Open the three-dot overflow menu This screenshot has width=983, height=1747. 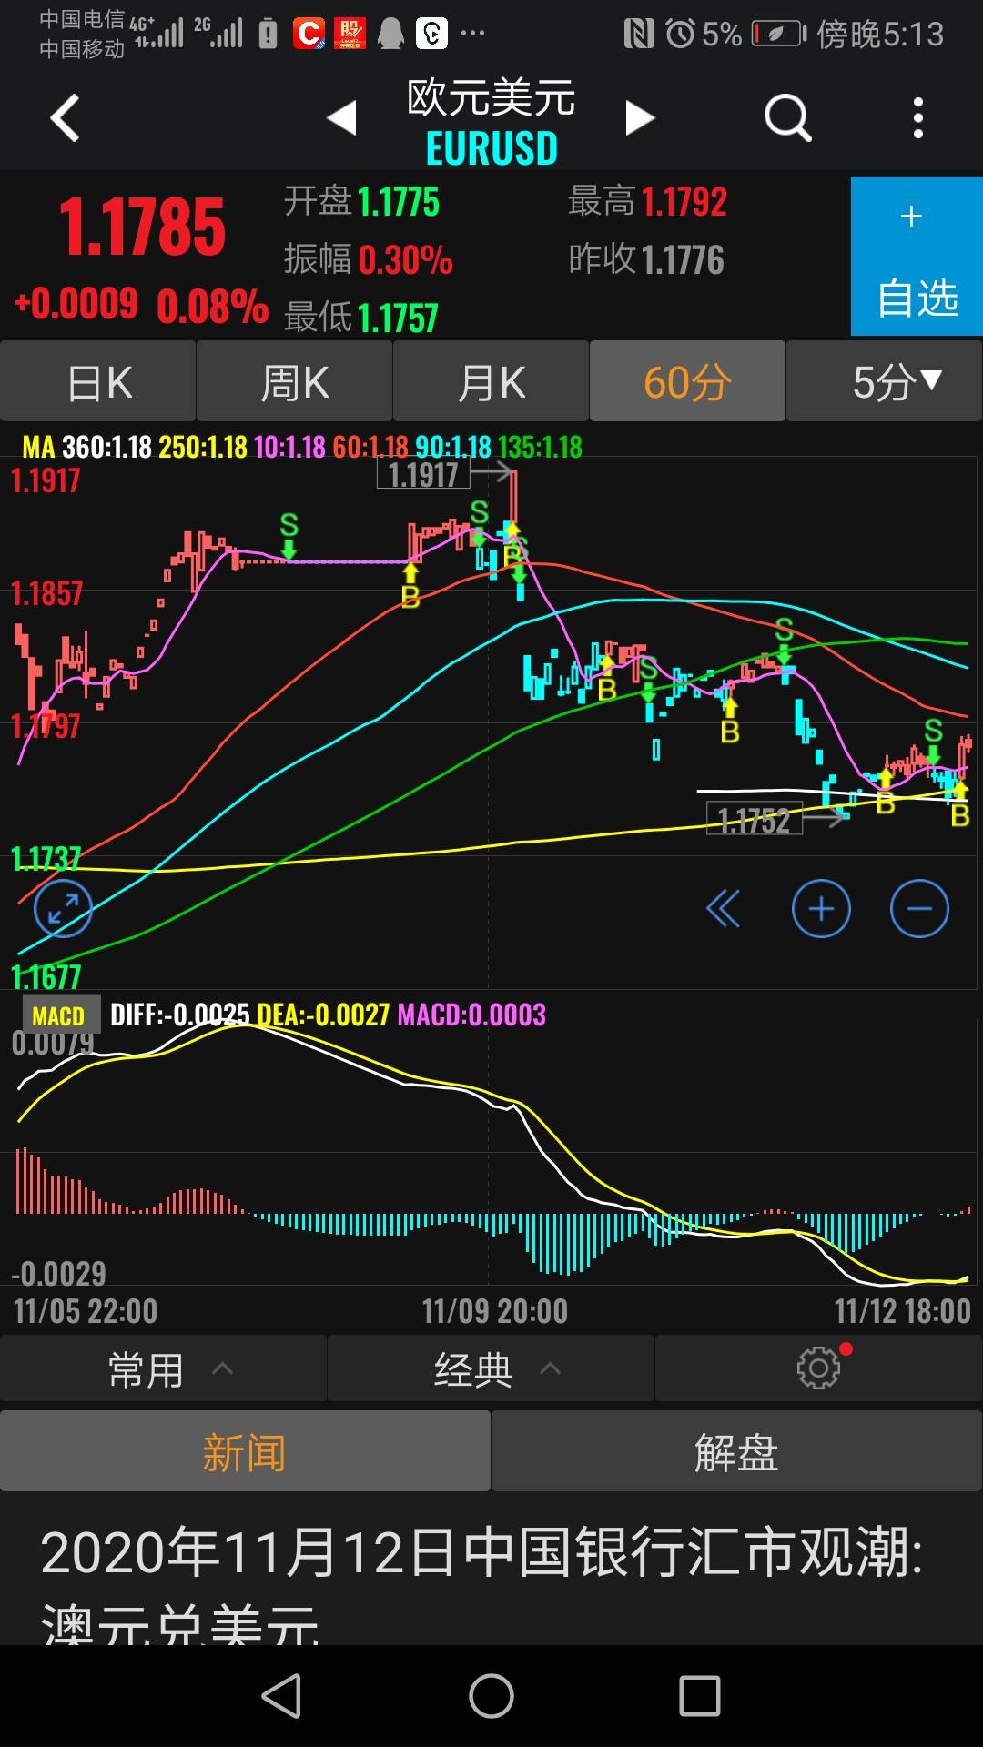(917, 118)
